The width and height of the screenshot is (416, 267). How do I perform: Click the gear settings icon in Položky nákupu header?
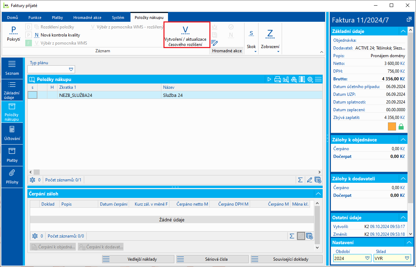(x=310, y=79)
